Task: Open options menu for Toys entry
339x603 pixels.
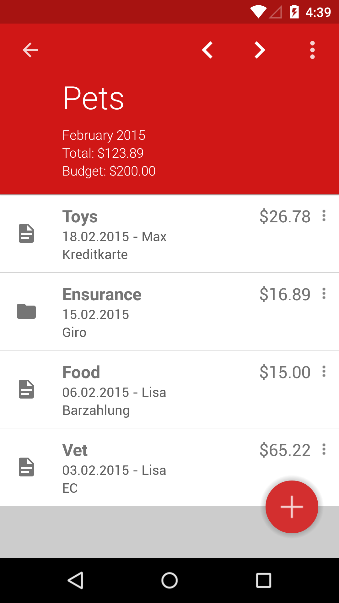Action: pyautogui.click(x=324, y=216)
